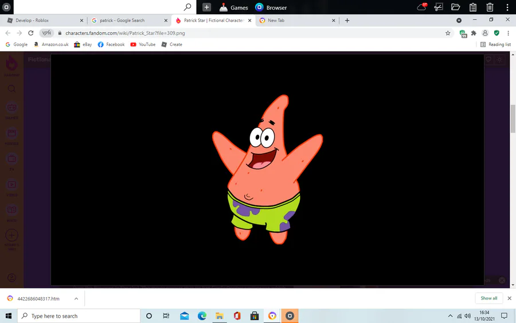Open the Mail app in taskbar
This screenshot has width=516, height=323.
[x=185, y=316]
